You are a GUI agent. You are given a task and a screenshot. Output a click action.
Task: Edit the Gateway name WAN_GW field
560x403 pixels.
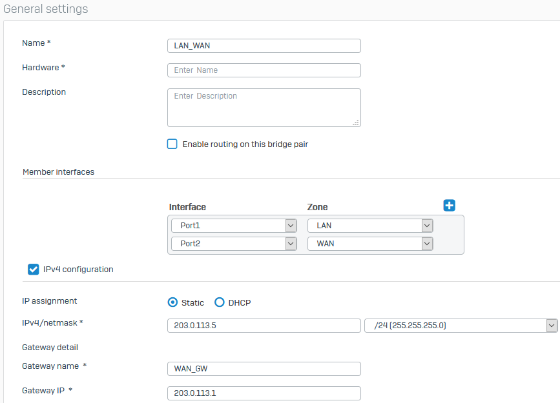[264, 368]
